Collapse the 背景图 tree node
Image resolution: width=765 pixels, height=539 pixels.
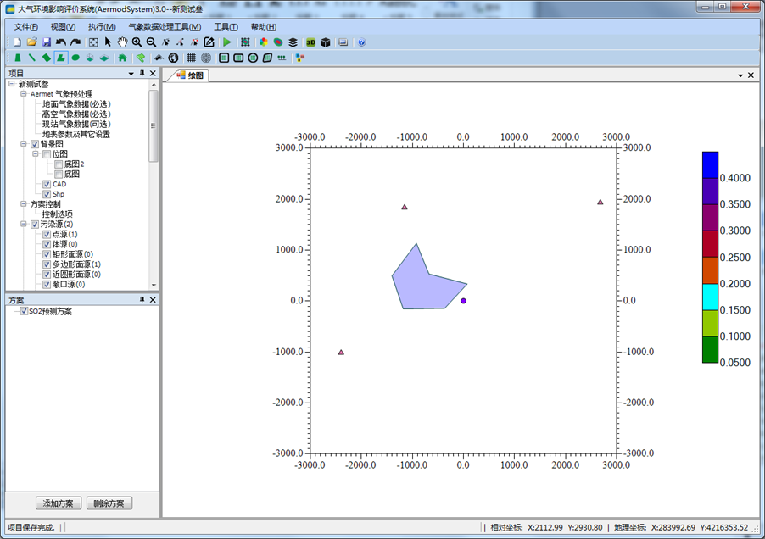24,144
